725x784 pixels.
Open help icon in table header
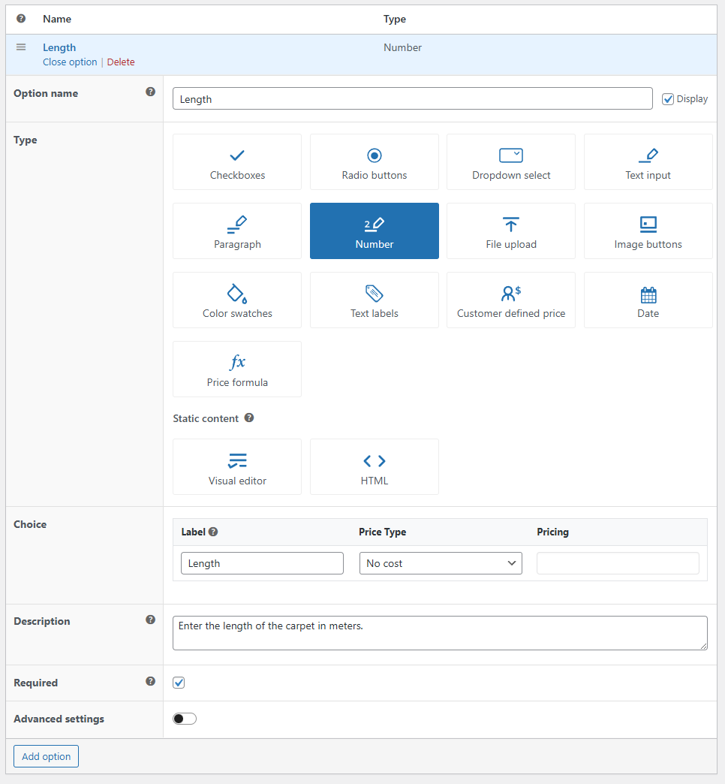[21, 19]
